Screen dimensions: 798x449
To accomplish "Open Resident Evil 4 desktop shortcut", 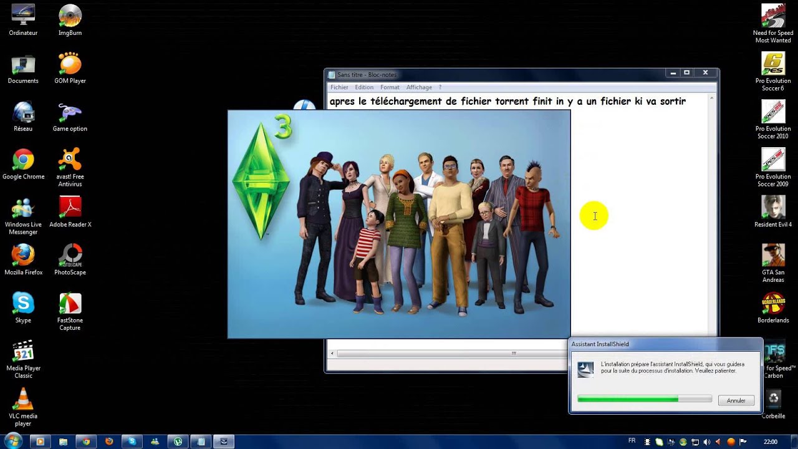I will [773, 212].
